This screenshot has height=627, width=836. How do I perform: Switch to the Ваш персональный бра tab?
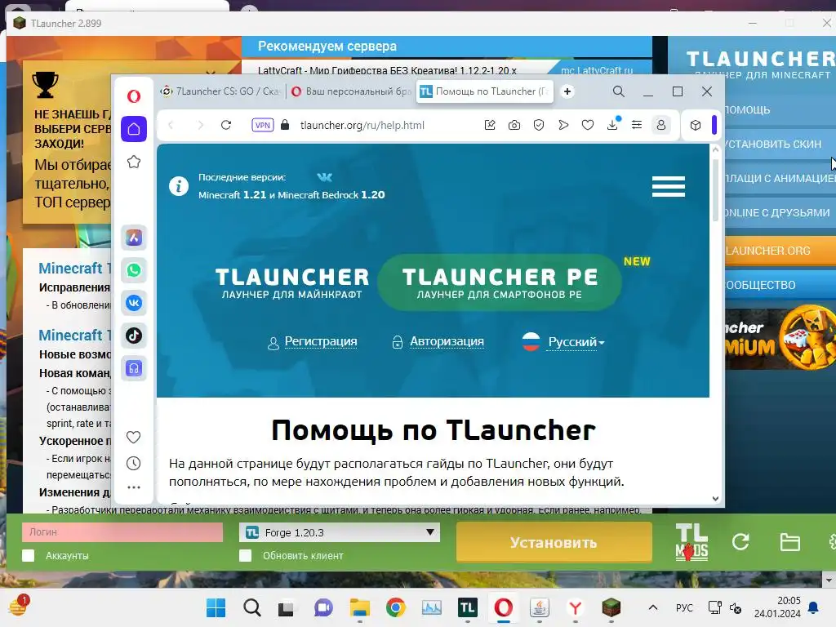pos(351,91)
